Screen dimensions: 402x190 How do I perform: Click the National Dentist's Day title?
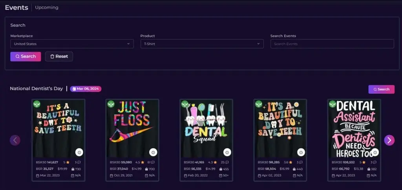point(36,88)
